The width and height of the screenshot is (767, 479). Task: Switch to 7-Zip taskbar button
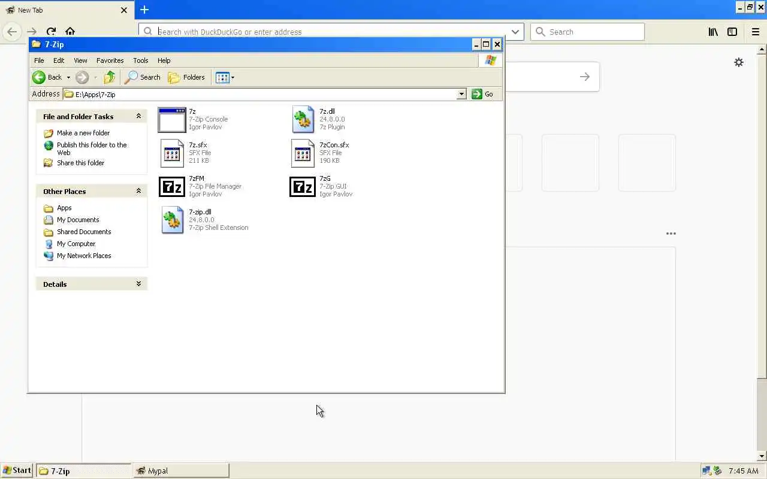83,471
